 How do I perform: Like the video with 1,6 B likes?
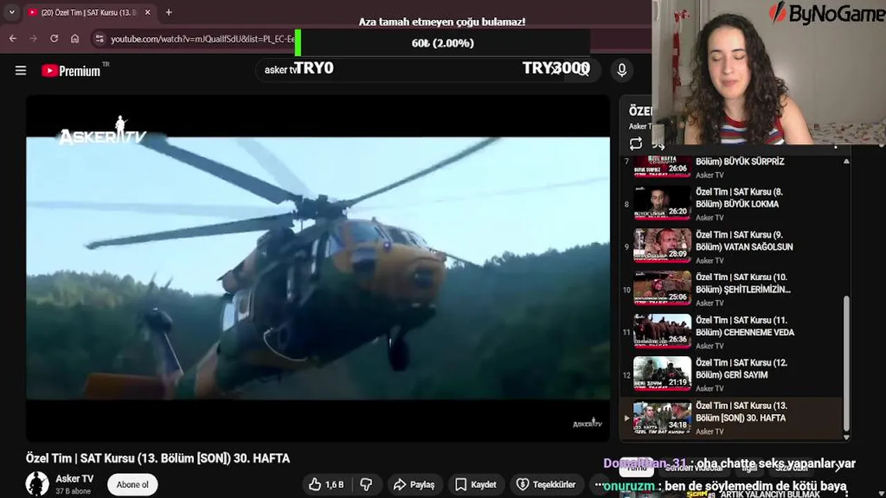coord(326,484)
